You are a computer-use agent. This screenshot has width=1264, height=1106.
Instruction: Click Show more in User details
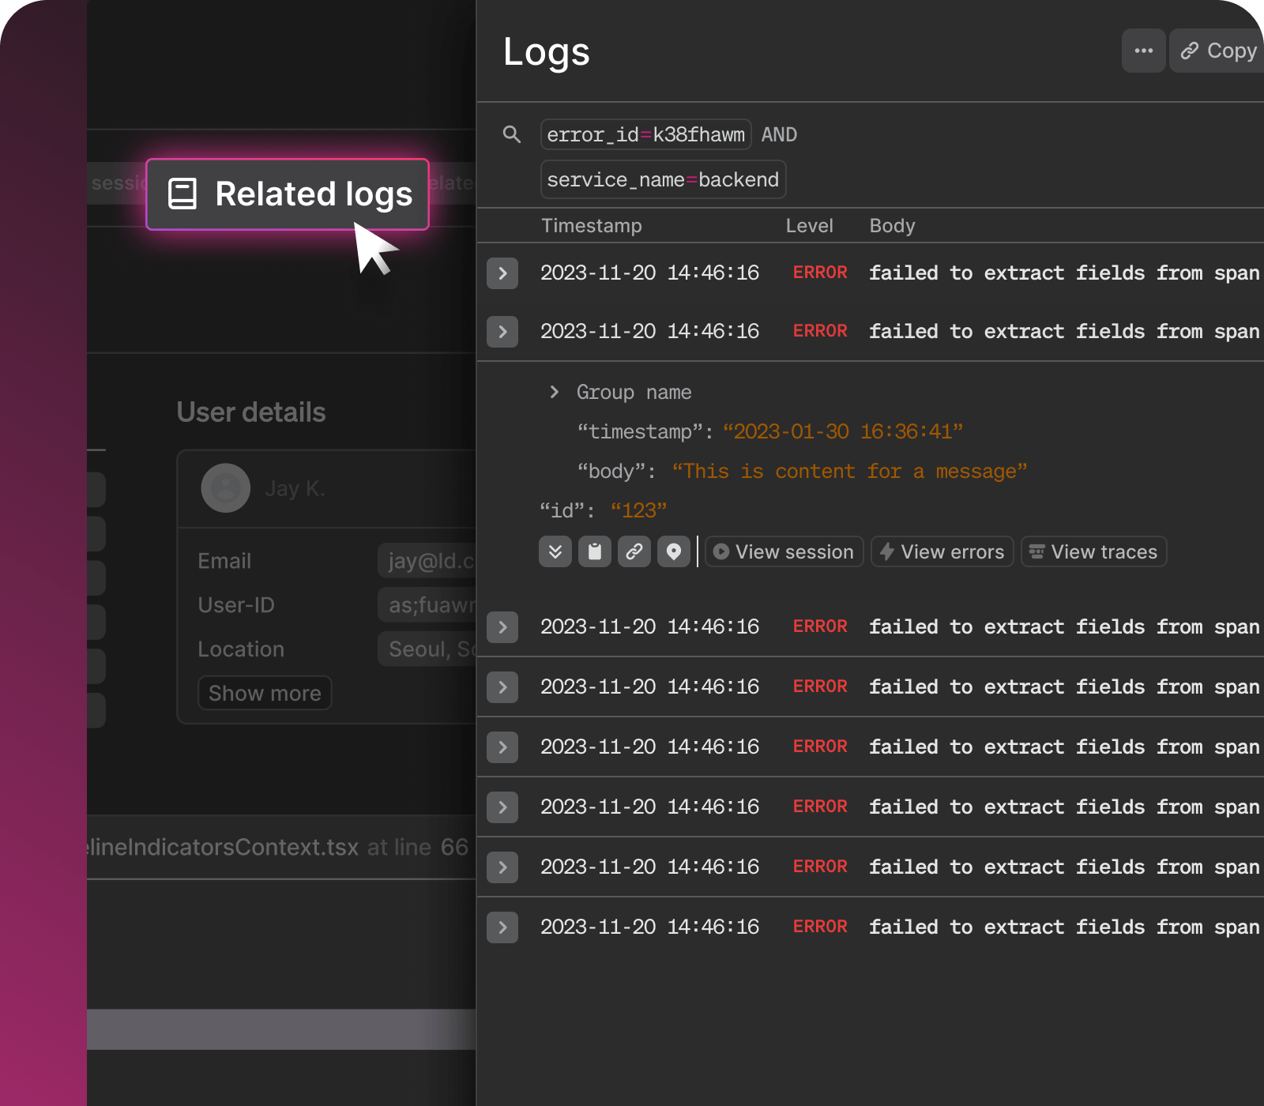[x=265, y=693]
